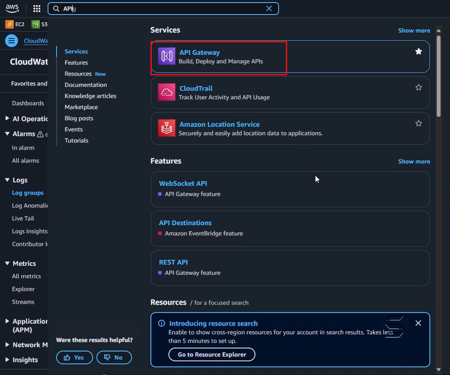Click the scrollbar down arrow
This screenshot has height=375, width=450.
pyautogui.click(x=438, y=369)
